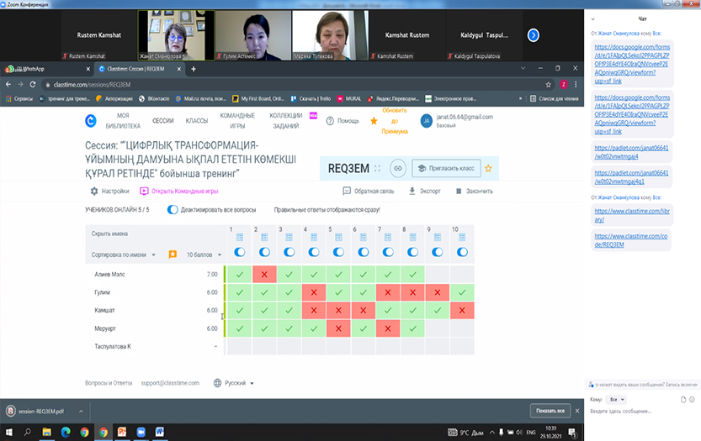Open Моя библиотека menu item
Image resolution: width=701 pixels, height=441 pixels.
(130, 120)
